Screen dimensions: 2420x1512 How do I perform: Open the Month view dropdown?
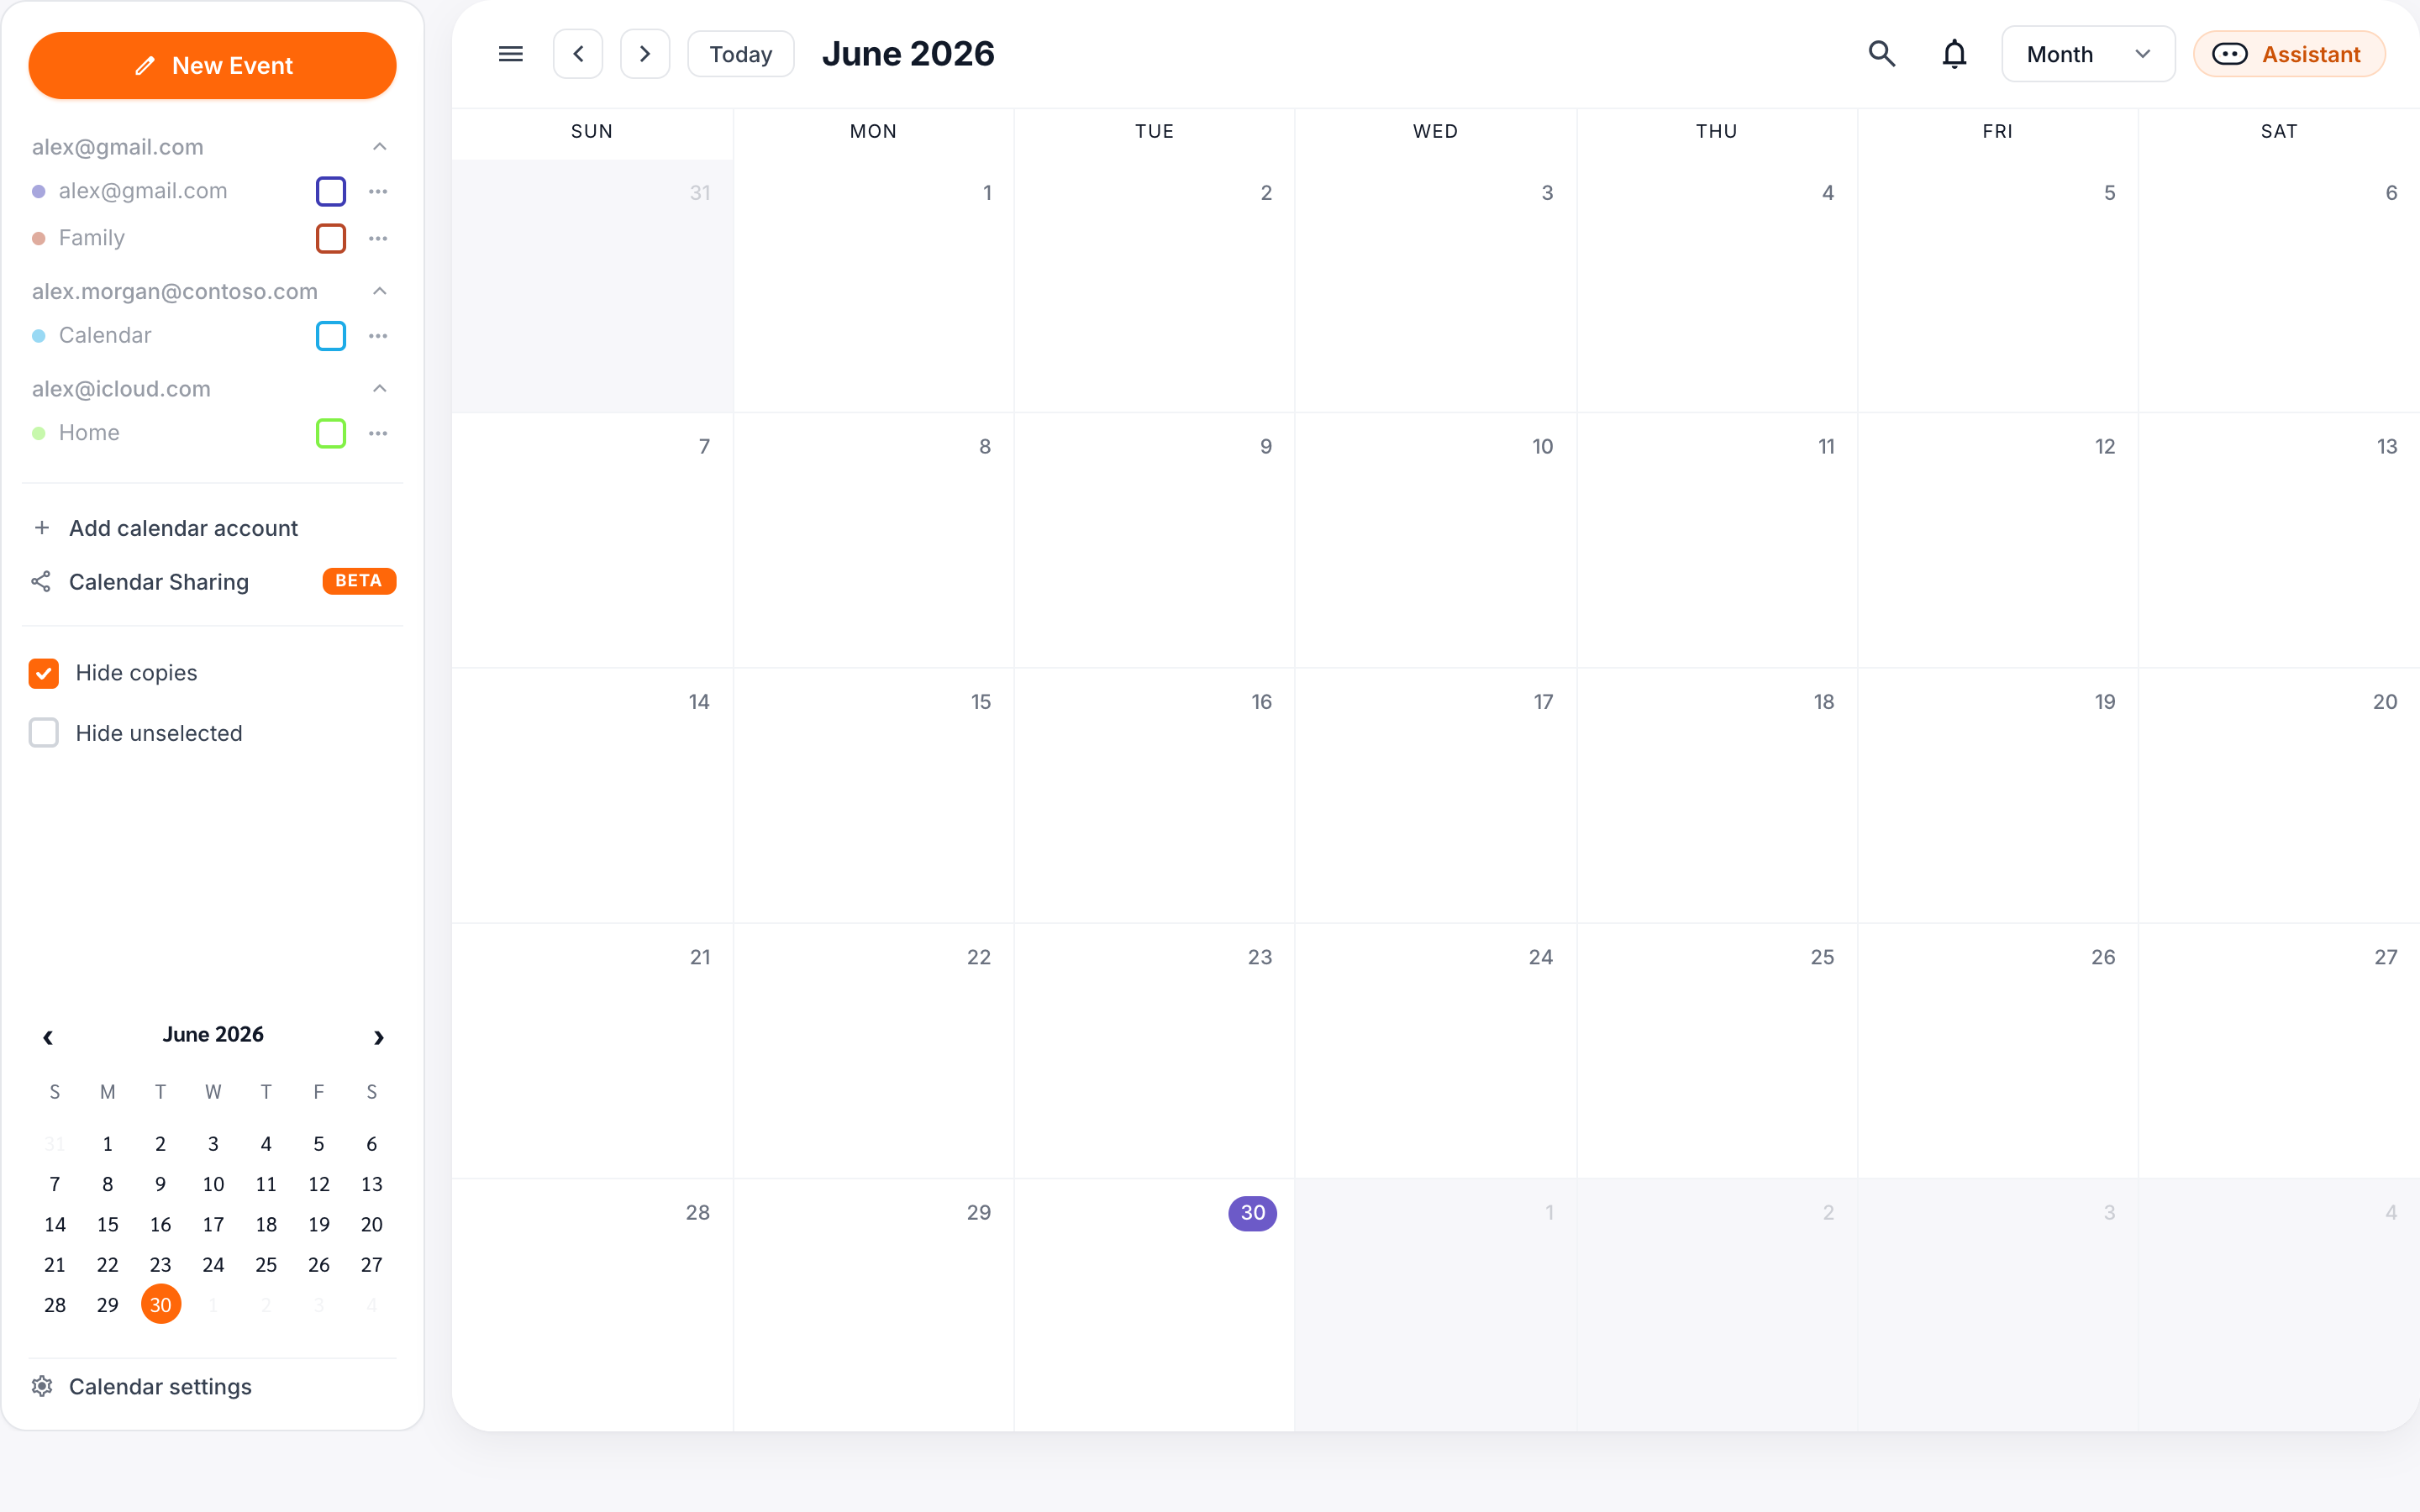(x=2088, y=54)
